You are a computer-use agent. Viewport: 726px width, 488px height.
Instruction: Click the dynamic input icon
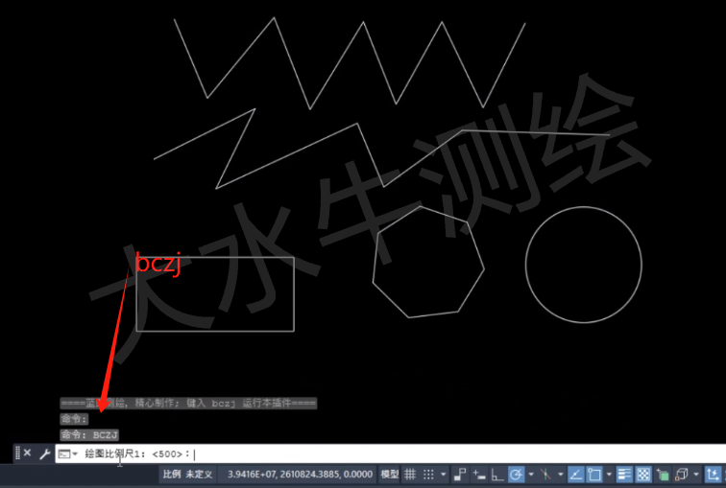(x=479, y=474)
